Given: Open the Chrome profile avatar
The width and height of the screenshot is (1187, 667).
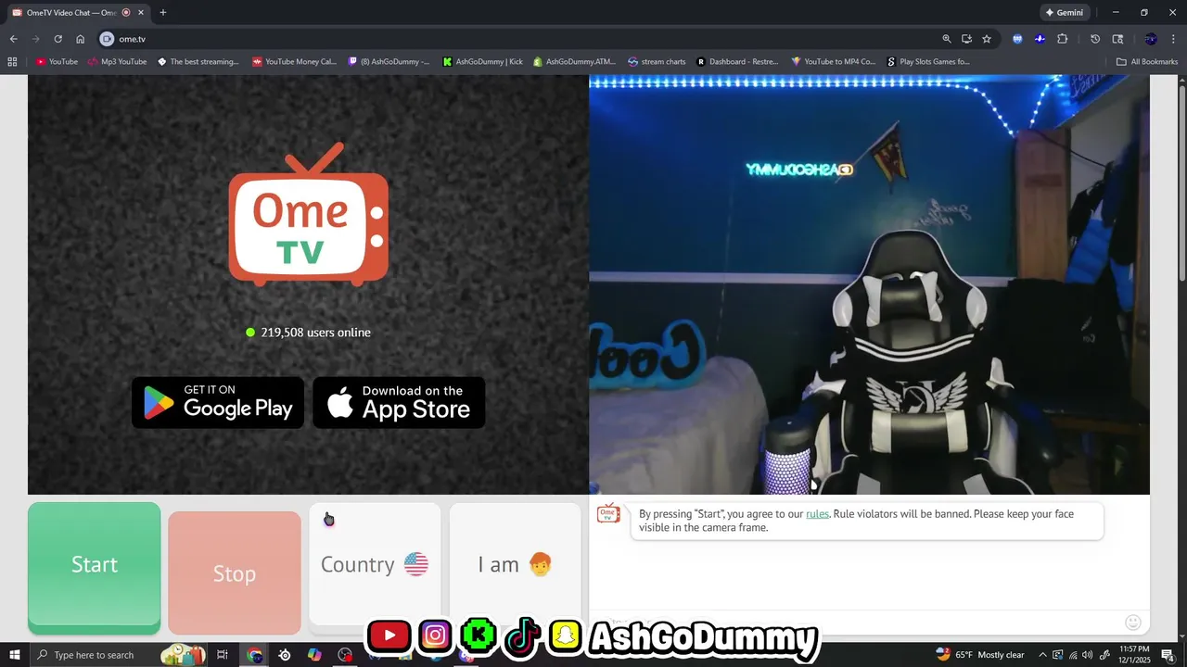Looking at the screenshot, I should (1151, 39).
